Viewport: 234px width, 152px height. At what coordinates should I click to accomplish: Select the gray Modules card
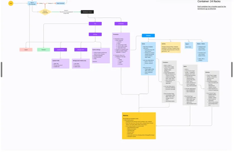[x=212, y=89]
